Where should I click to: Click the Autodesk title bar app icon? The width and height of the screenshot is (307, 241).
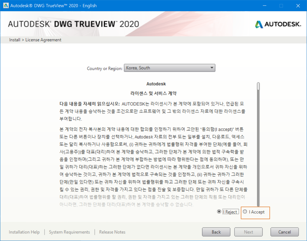pos(6,5)
